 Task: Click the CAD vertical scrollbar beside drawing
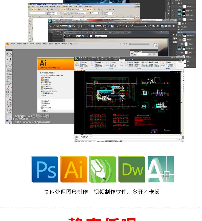(x=182, y=102)
